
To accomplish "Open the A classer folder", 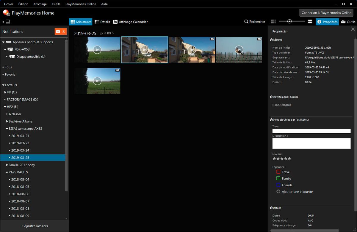I will coord(15,114).
